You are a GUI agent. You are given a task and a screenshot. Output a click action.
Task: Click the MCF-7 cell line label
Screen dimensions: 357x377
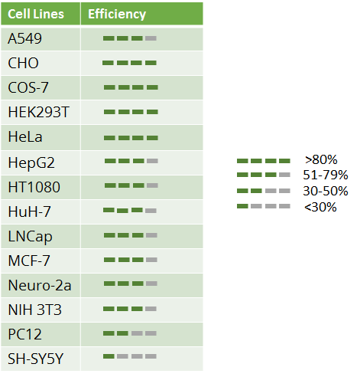tap(29, 261)
